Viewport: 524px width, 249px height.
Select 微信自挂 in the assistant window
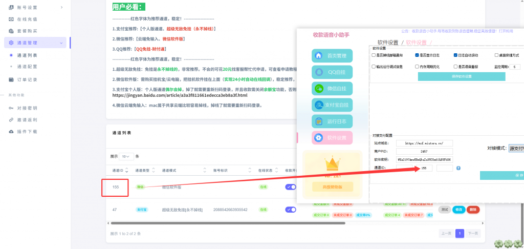pos(332,89)
